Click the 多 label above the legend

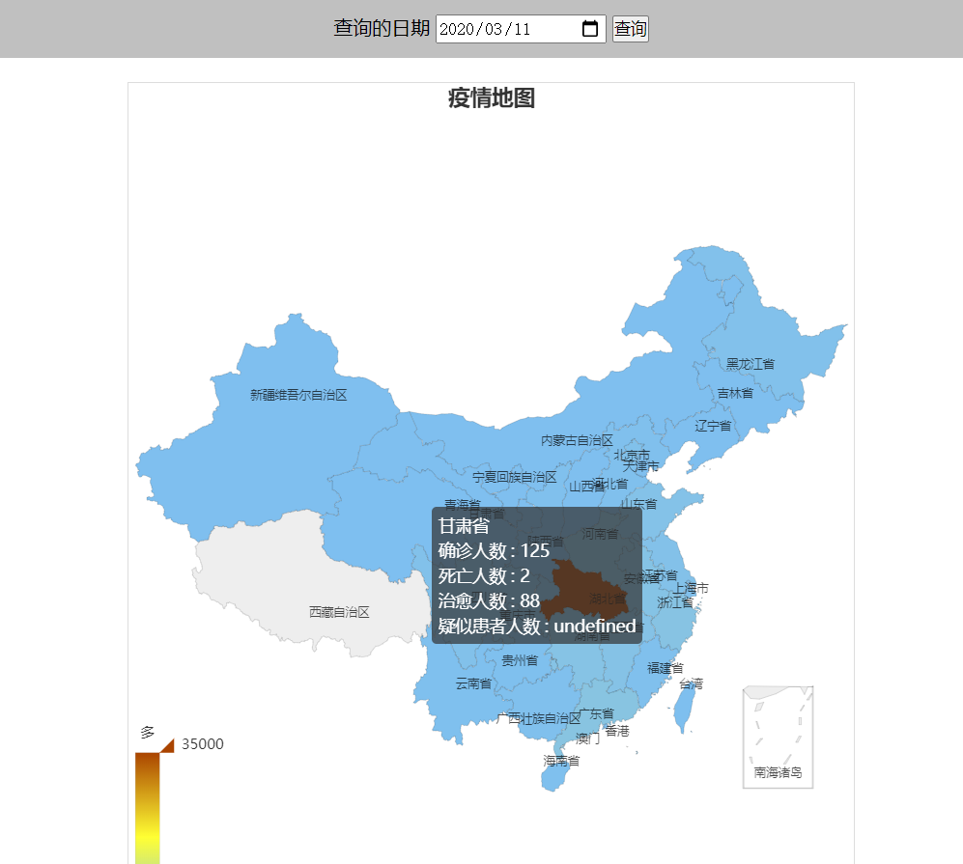(148, 732)
